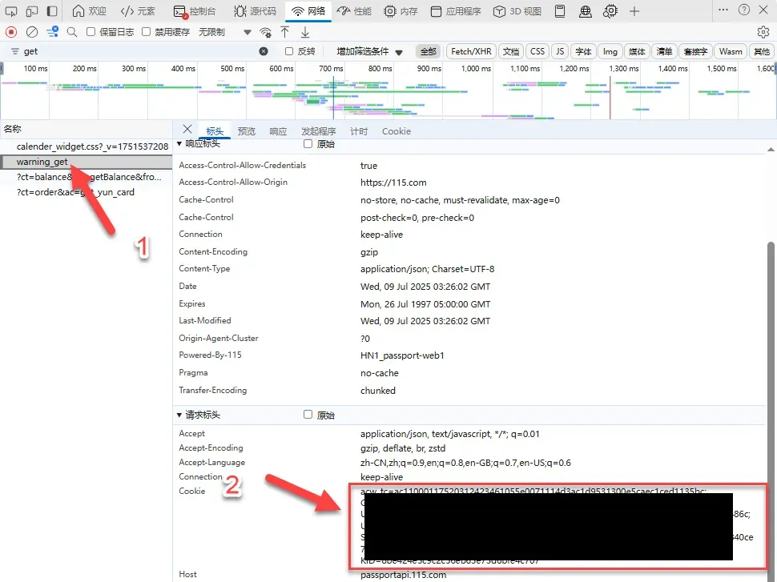The height and width of the screenshot is (582, 777).
Task: Click the network settings gear icon
Action: click(x=763, y=32)
